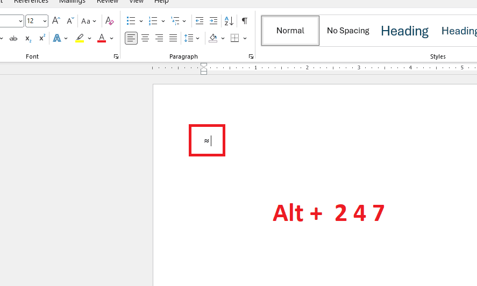Toggle show paragraph marks (pilcrow)
The width and height of the screenshot is (477, 286).
[245, 20]
